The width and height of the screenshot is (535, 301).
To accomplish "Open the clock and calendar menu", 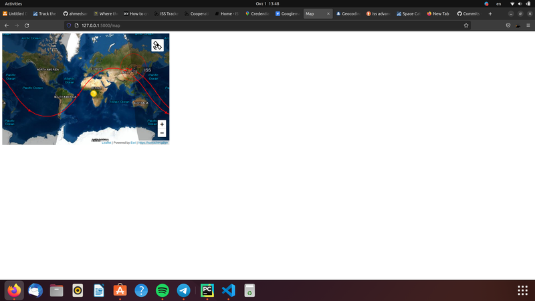I will (267, 4).
